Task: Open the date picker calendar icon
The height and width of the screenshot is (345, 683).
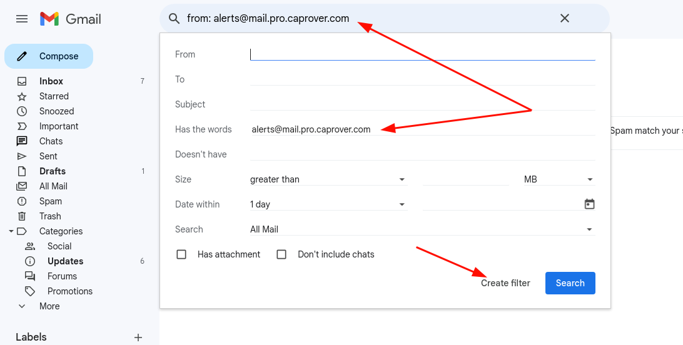Action: coord(589,204)
